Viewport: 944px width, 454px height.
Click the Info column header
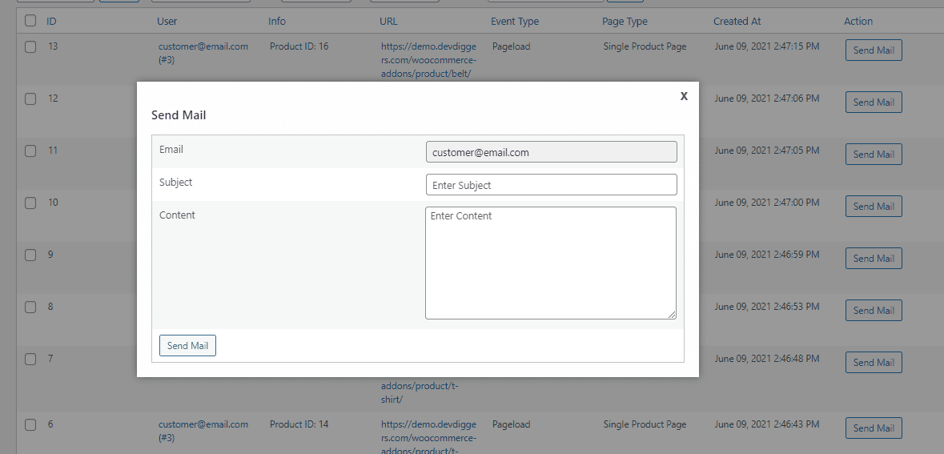tap(277, 21)
